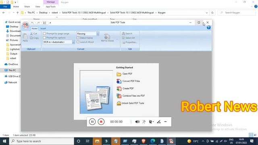
Task: Minimize the recorder toolbar with dash icon
Action: coord(165,122)
